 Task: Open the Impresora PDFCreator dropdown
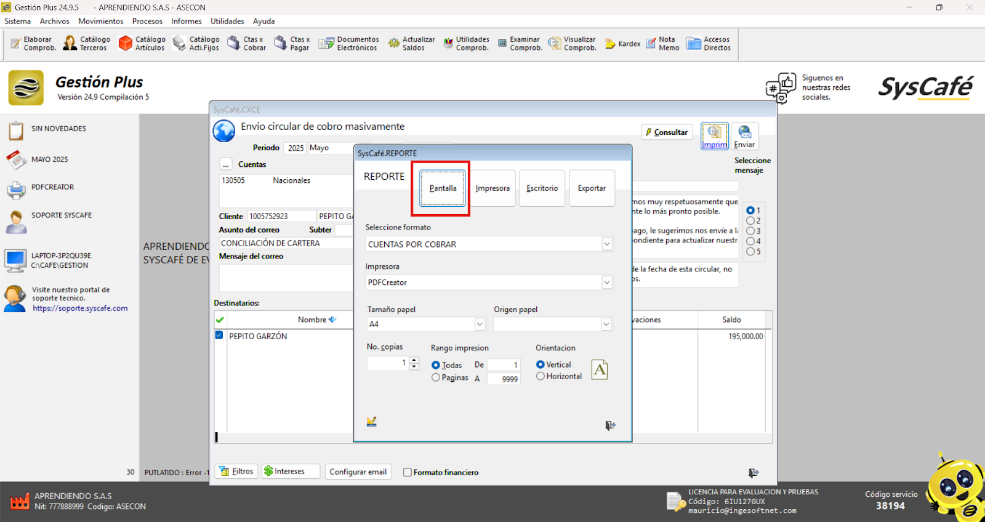[x=606, y=283]
